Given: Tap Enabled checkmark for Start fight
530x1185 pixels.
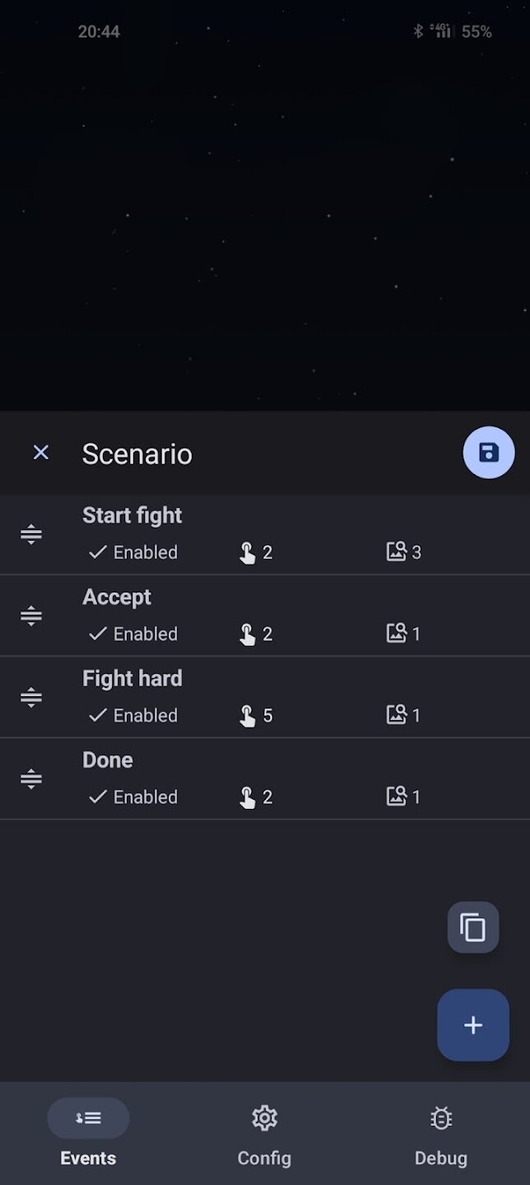Looking at the screenshot, I should click(x=98, y=552).
